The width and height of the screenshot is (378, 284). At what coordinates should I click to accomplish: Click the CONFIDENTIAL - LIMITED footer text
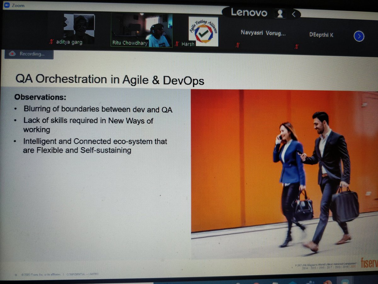(x=83, y=274)
